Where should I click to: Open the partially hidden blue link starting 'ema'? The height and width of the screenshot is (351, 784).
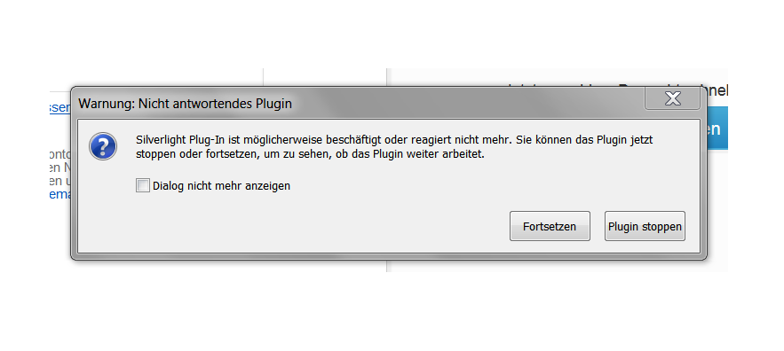60,194
